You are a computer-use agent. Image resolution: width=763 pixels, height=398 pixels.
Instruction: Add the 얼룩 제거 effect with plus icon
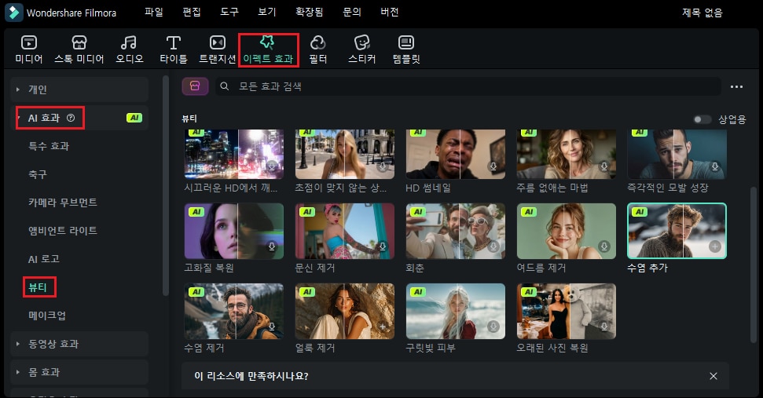coord(383,327)
